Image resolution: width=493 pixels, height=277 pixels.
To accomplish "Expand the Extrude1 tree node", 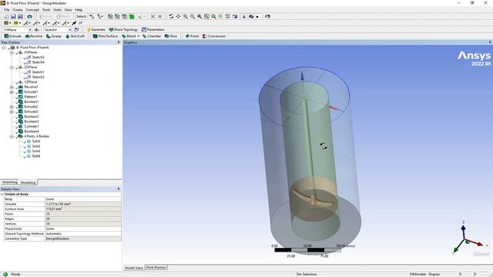I will [12, 92].
